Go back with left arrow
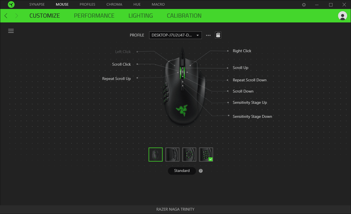 click(x=6, y=16)
